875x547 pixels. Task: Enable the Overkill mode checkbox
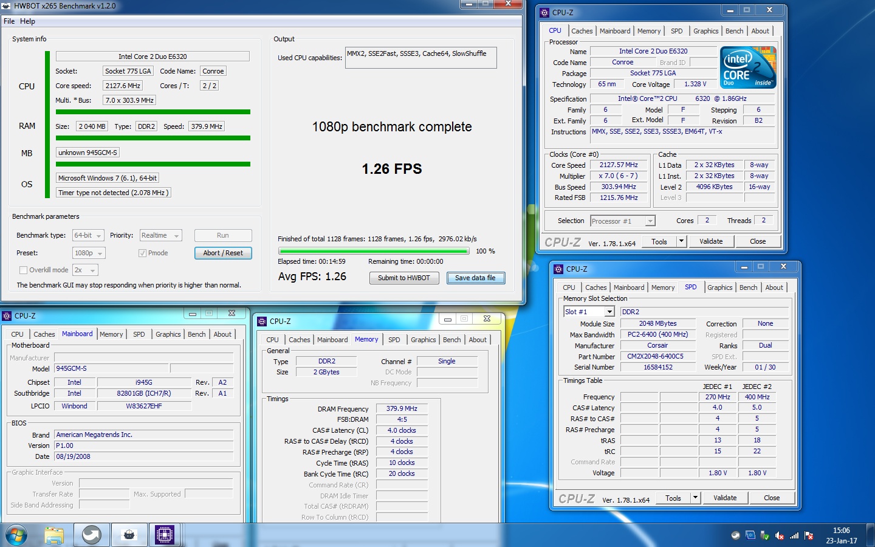pyautogui.click(x=23, y=270)
